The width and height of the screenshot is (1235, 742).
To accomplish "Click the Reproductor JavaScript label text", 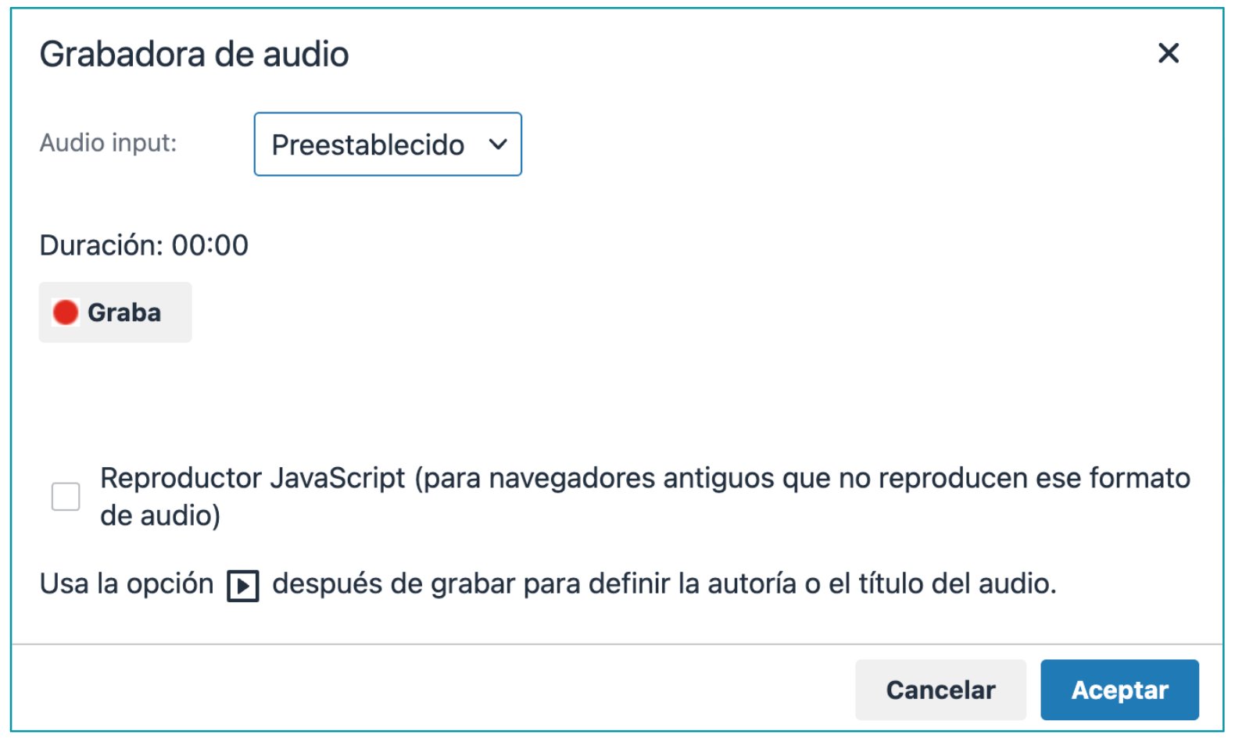I will [x=645, y=496].
